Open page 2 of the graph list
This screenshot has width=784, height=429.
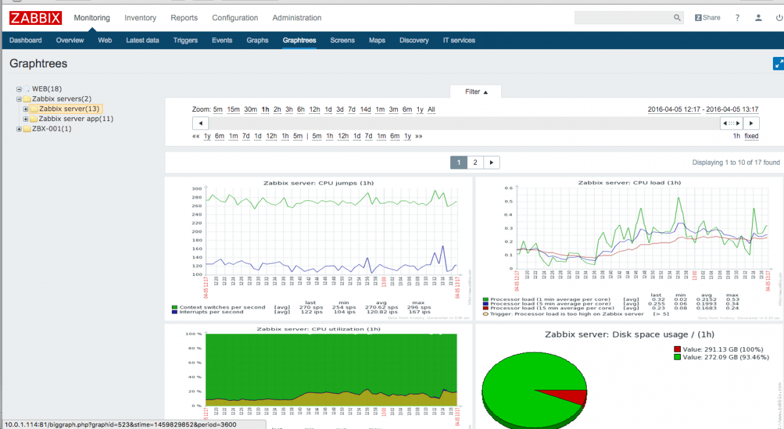point(475,162)
